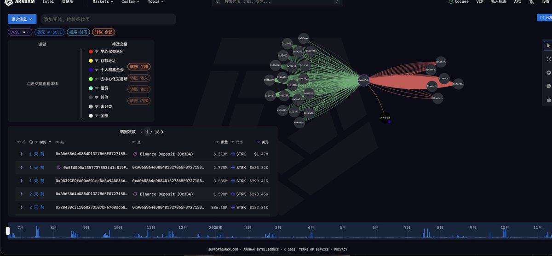Toggle 借贷 filter
552x256 pixels.
pyautogui.click(x=99, y=88)
